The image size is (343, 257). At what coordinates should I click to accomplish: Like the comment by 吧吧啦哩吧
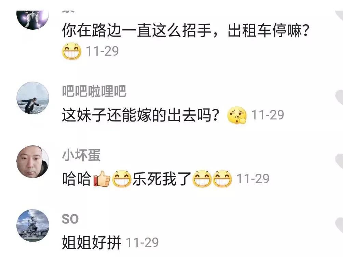click(x=339, y=98)
